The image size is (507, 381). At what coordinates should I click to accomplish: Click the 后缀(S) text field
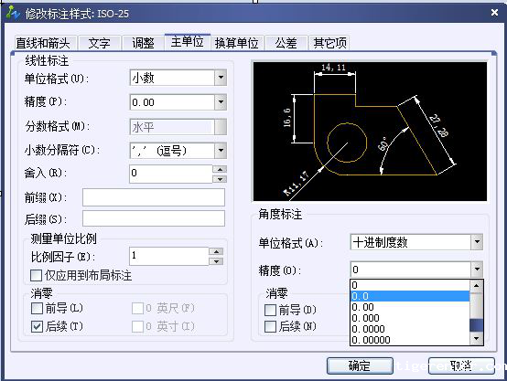point(154,219)
